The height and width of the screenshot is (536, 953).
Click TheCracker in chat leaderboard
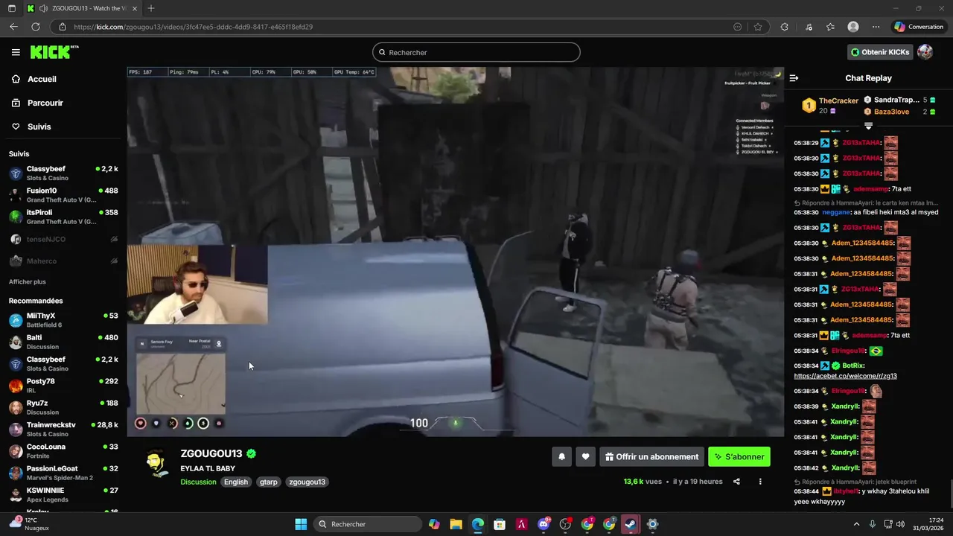point(838,100)
